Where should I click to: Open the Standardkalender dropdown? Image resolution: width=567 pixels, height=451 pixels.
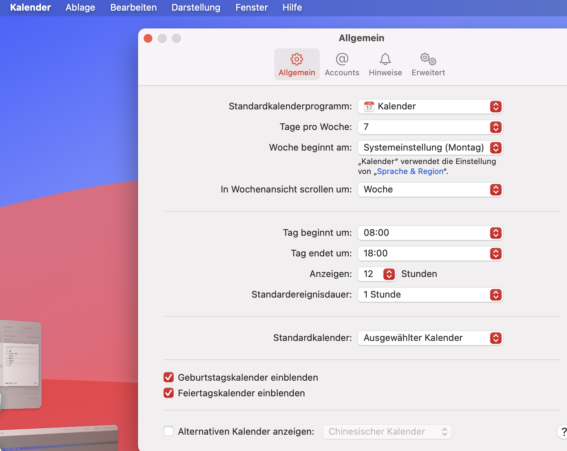[x=430, y=338]
